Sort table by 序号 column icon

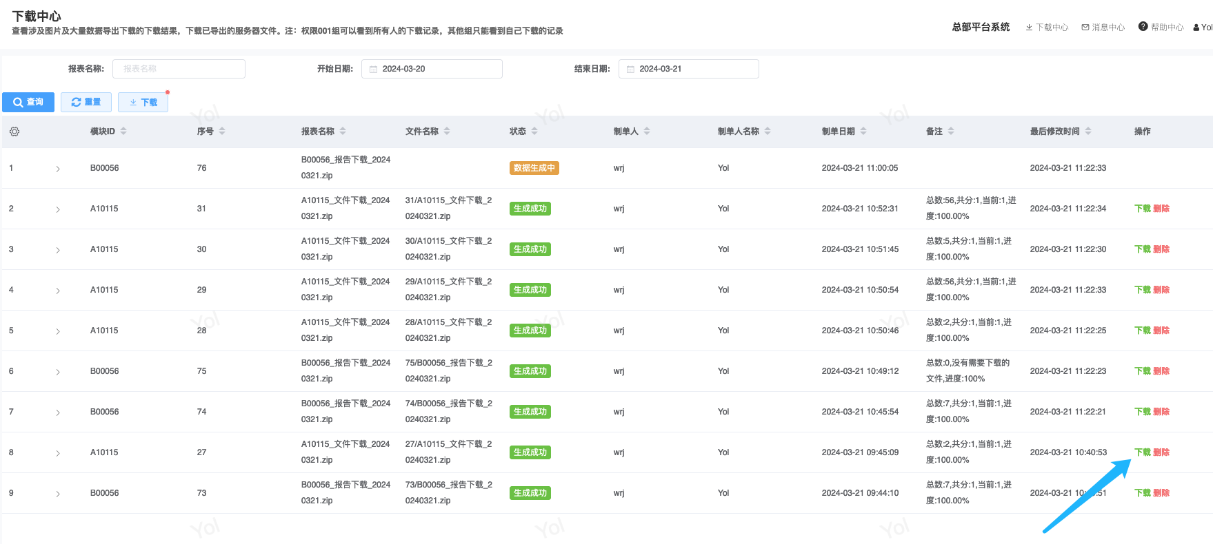coord(222,132)
